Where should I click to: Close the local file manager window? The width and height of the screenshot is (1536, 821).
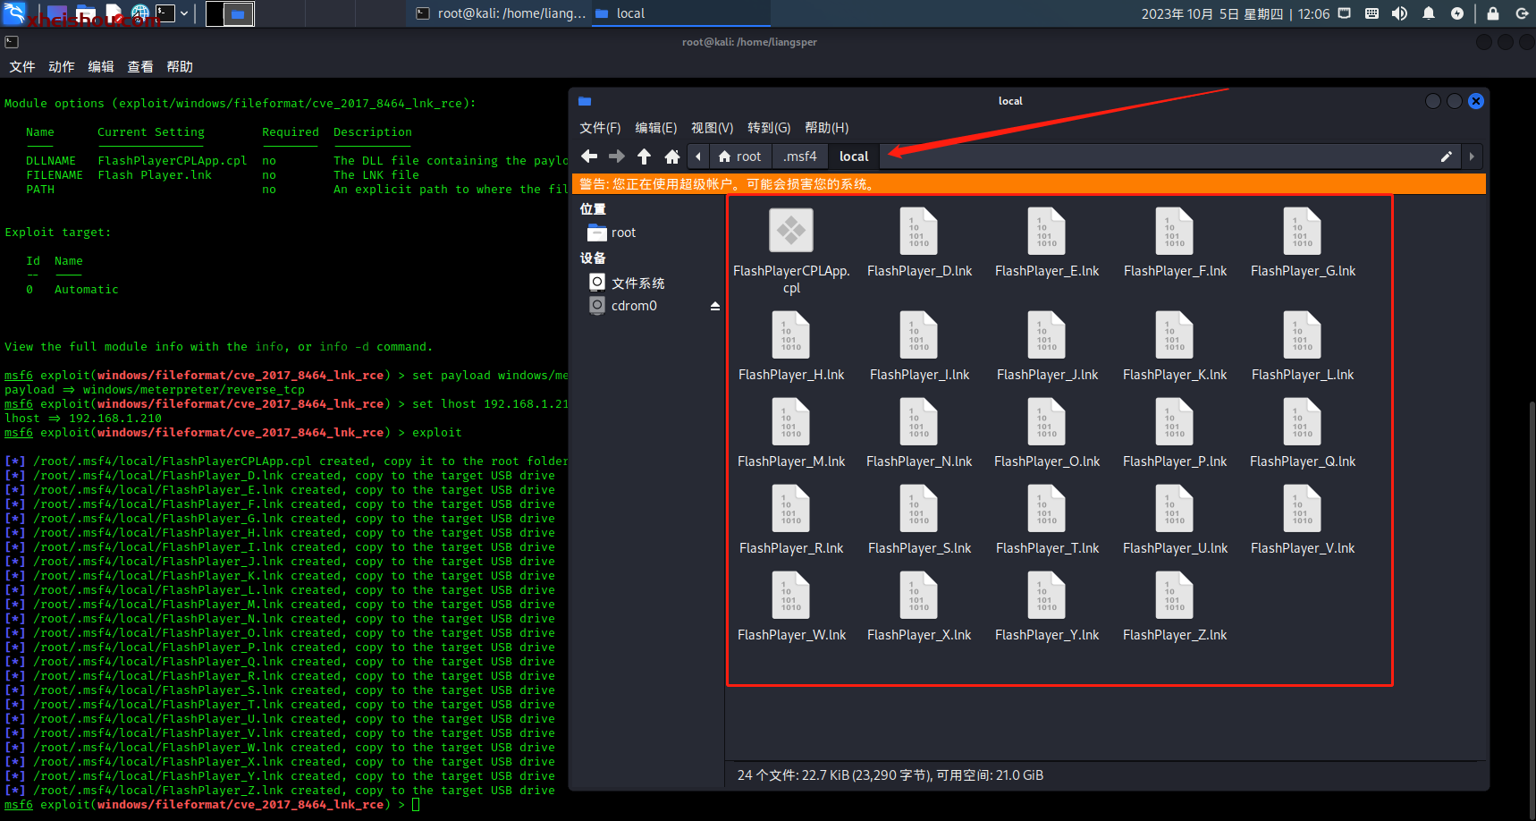tap(1476, 101)
